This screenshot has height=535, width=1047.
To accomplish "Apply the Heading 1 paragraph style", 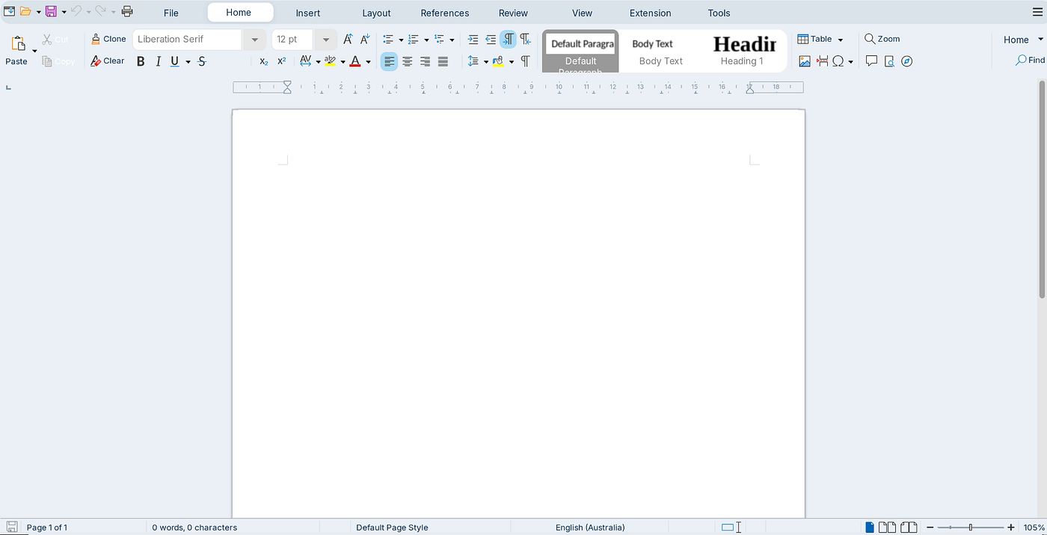I will click(x=743, y=52).
